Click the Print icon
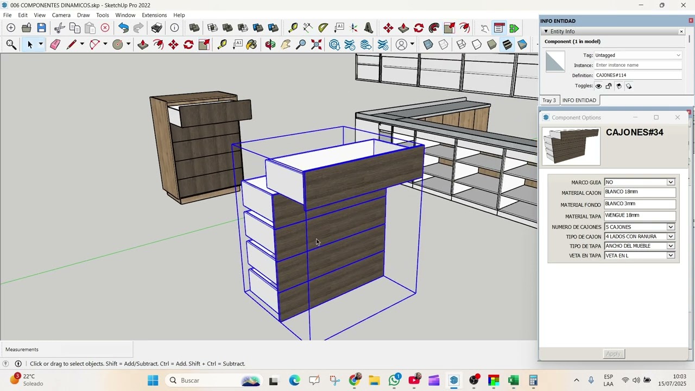 pyautogui.click(x=156, y=28)
